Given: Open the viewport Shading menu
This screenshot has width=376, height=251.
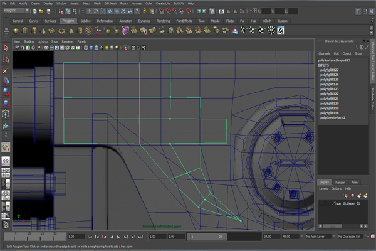Looking at the screenshot, I should click(x=29, y=41).
